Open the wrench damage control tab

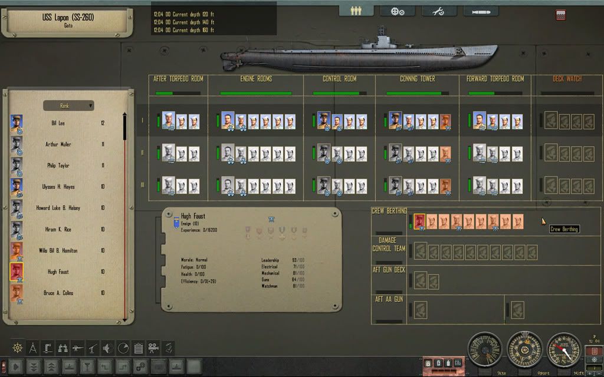[x=439, y=11]
